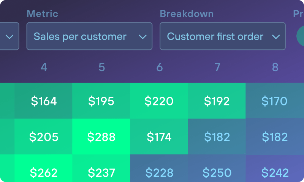Select the $192 cohort cell

point(217,101)
